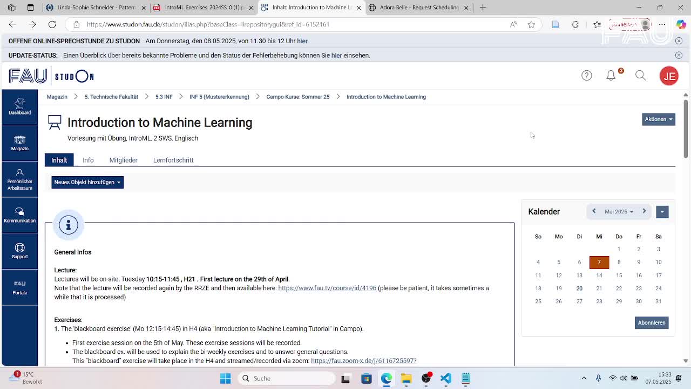Open File Explorer in taskbar
The height and width of the screenshot is (389, 691).
(x=406, y=378)
